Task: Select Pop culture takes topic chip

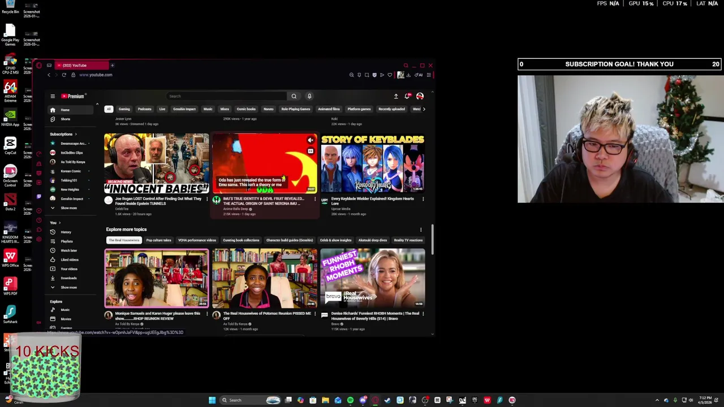Action: pos(158,240)
